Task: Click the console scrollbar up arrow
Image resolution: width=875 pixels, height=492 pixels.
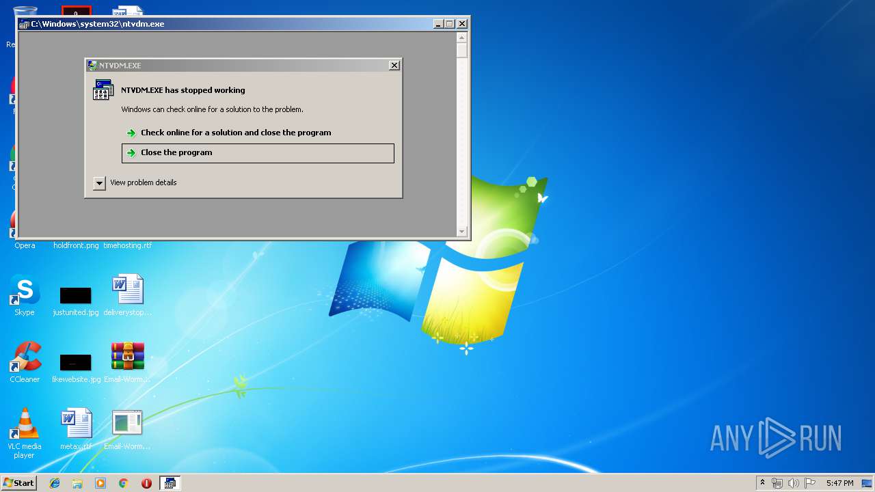Action: [x=462, y=38]
